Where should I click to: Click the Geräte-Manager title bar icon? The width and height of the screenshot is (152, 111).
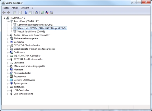[3, 3]
